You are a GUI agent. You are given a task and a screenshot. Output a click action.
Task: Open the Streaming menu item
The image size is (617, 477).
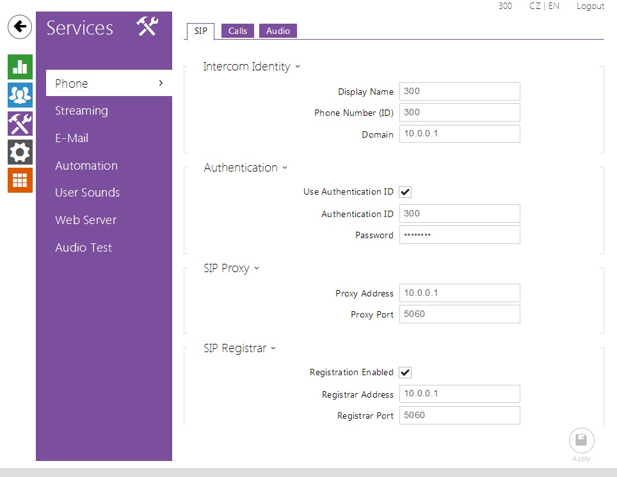pos(81,111)
